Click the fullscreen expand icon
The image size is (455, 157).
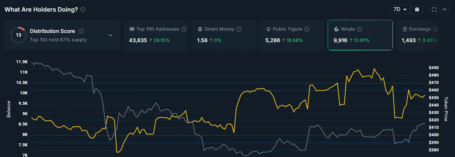[x=434, y=9]
